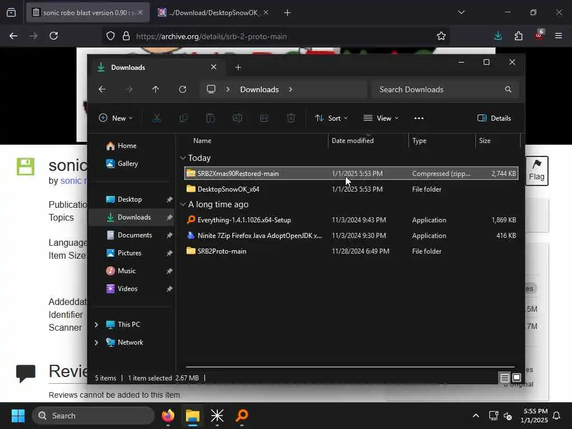
Task: Open the uBlock extension icon with badge
Action: click(x=539, y=35)
